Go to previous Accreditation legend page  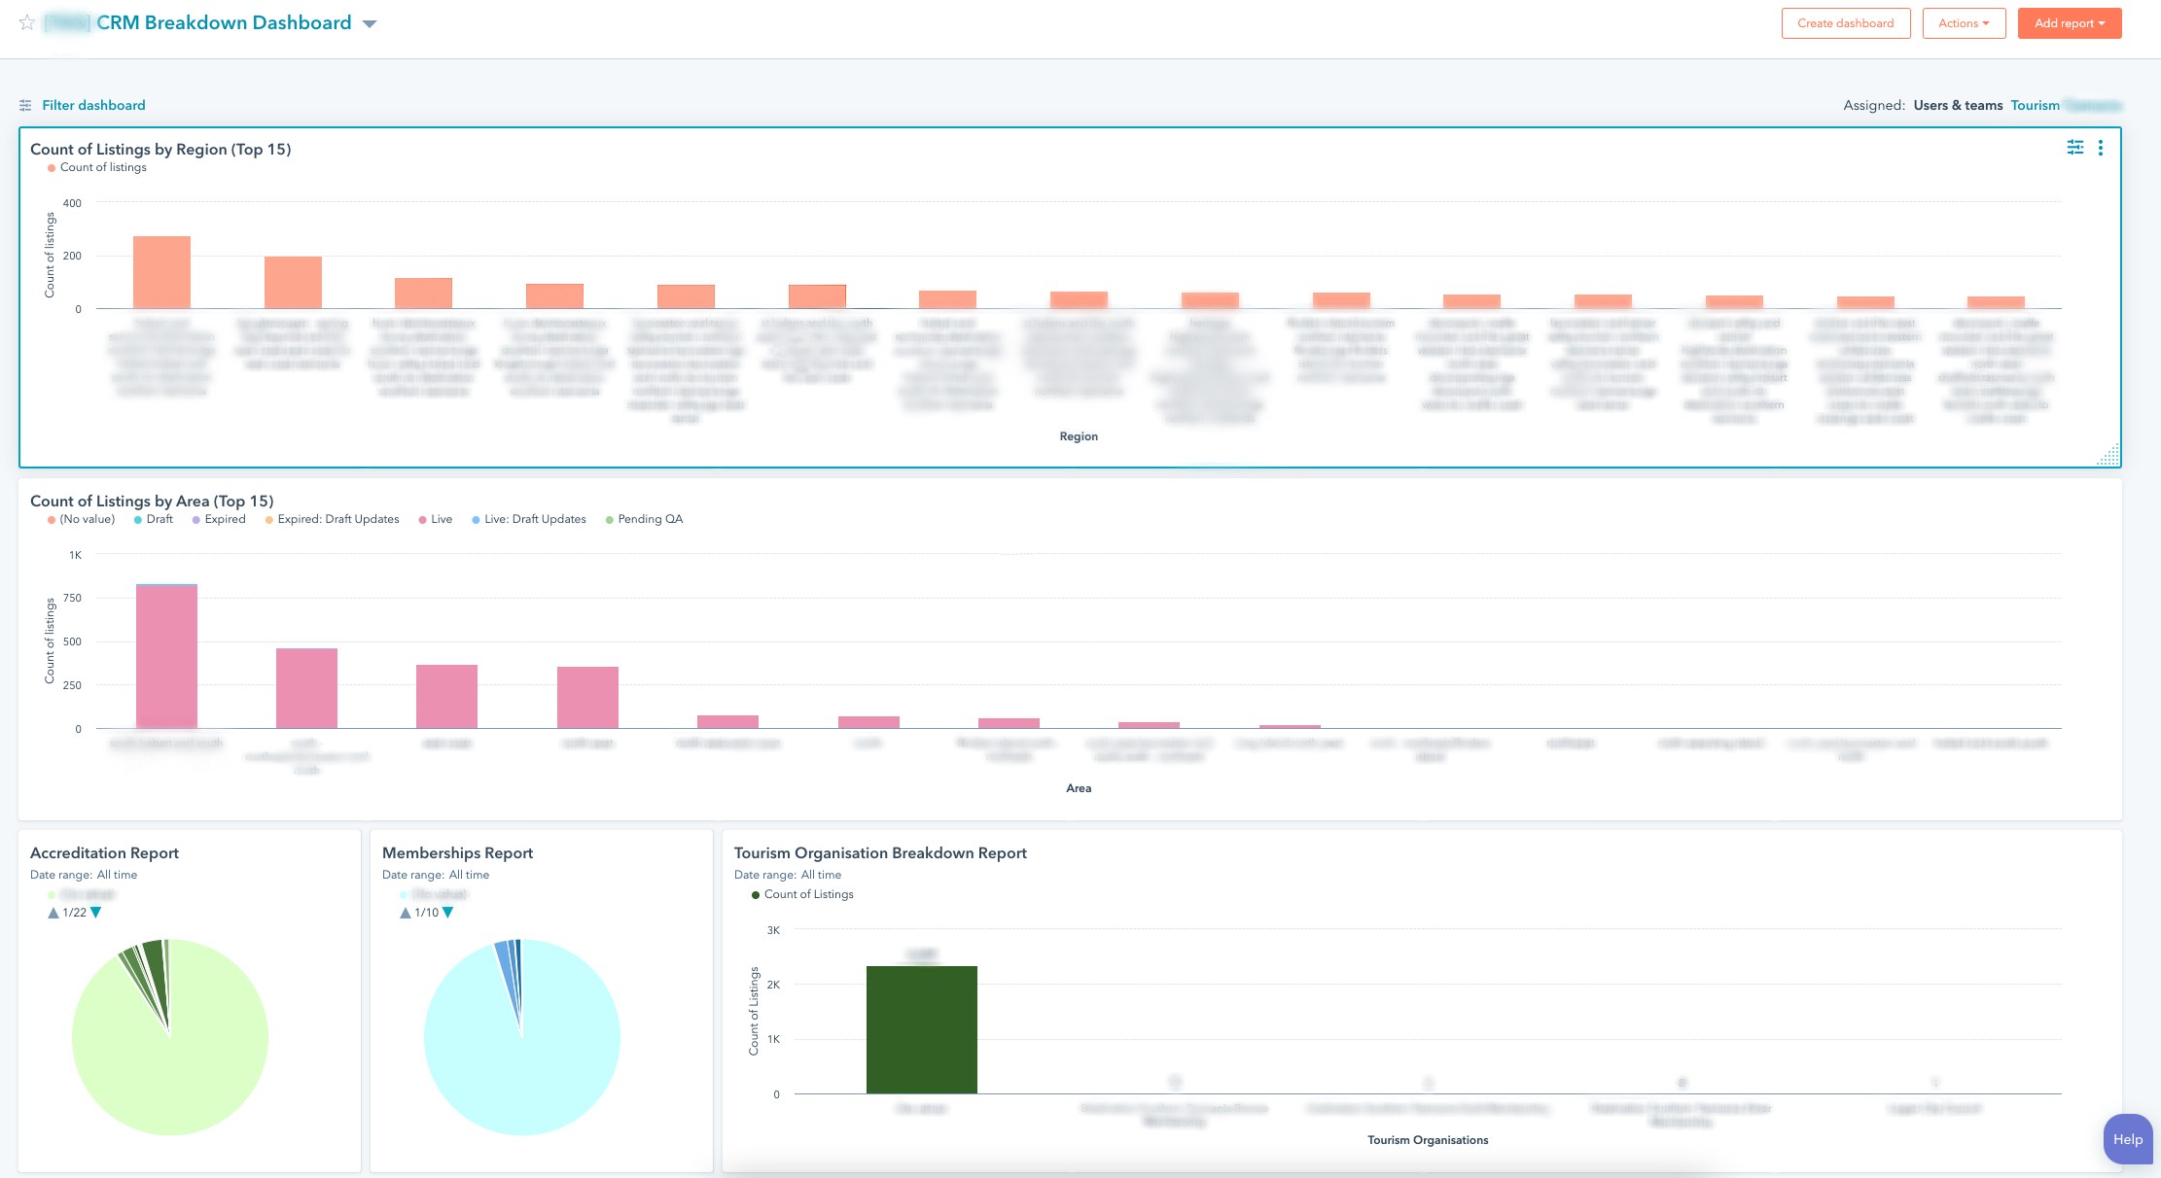(x=53, y=913)
